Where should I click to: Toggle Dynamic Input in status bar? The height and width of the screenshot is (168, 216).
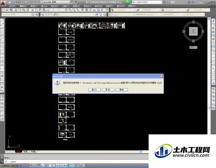click(x=65, y=165)
